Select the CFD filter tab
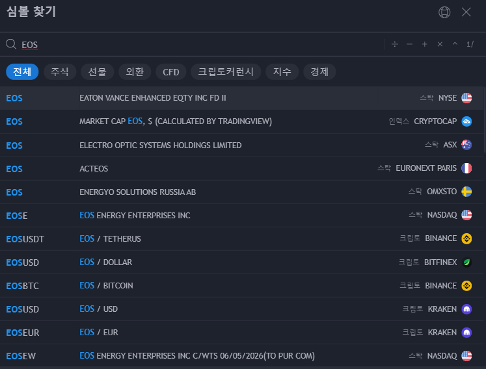 pyautogui.click(x=171, y=72)
